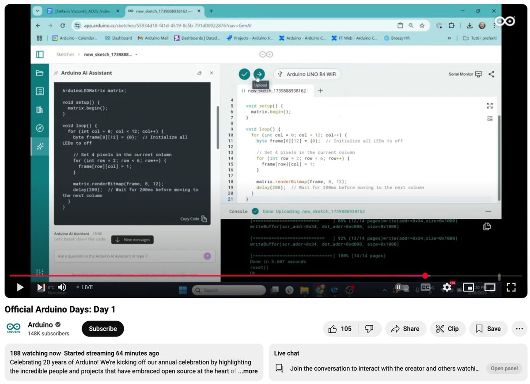Image resolution: width=530 pixels, height=384 pixels.
Task: Open a new Chrome tab with plus
Action: point(211,11)
